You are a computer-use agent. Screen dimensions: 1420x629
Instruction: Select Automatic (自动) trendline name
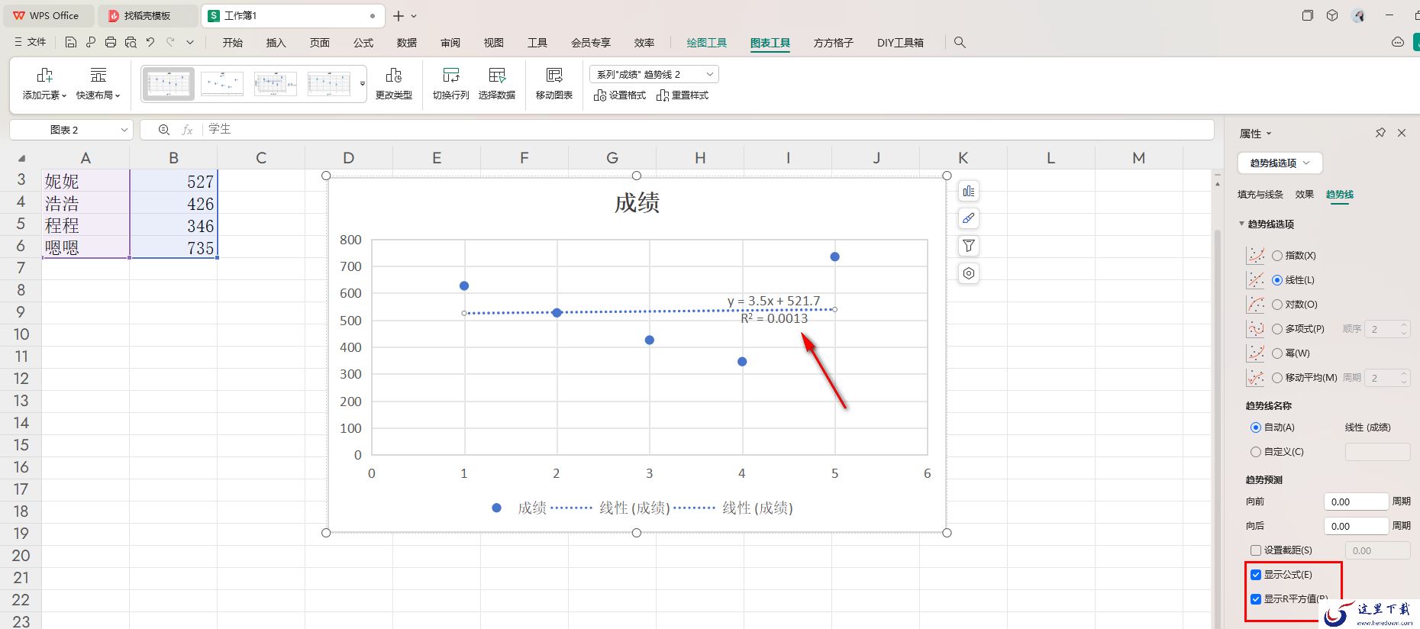(1256, 427)
